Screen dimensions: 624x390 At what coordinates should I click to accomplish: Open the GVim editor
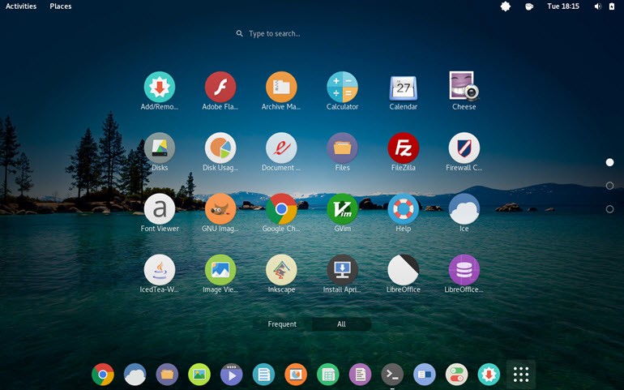[x=342, y=209]
